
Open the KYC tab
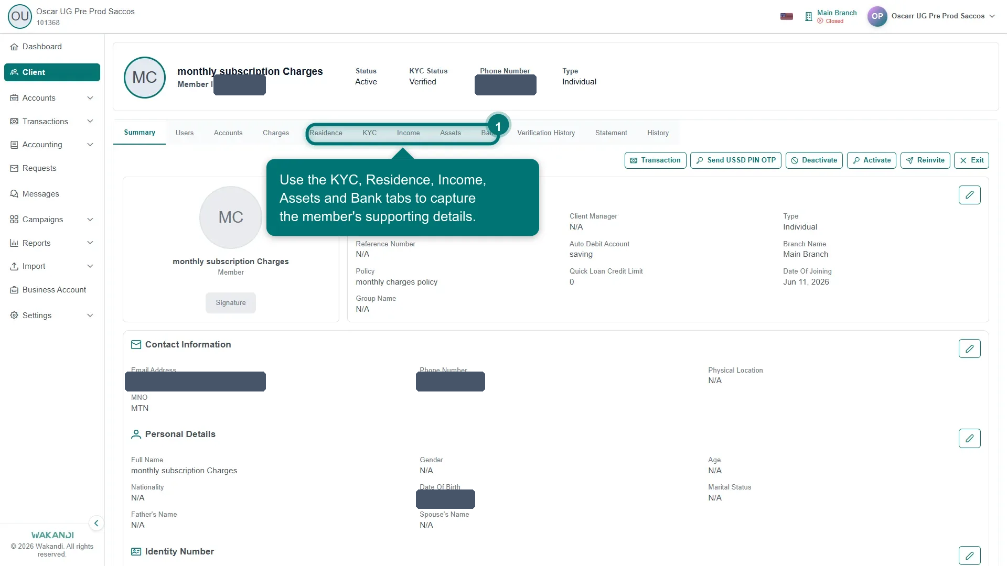coord(369,133)
